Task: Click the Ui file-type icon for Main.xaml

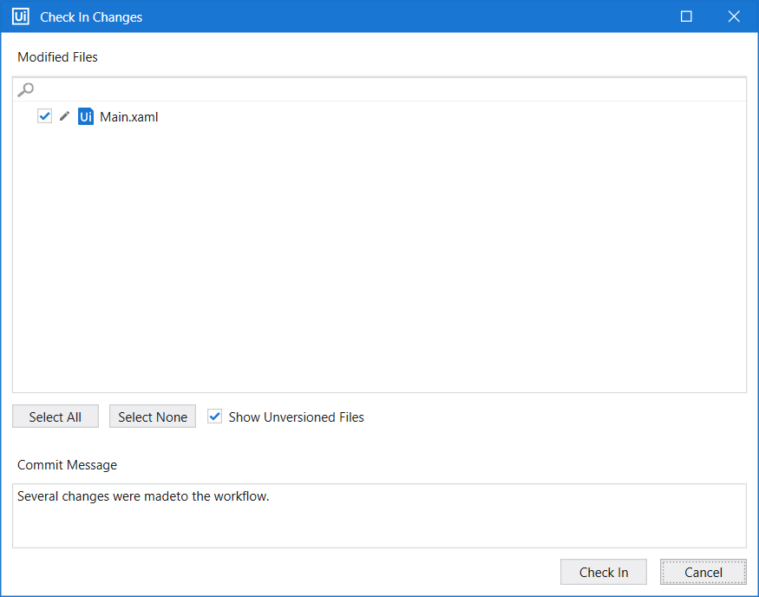Action: [x=84, y=115]
